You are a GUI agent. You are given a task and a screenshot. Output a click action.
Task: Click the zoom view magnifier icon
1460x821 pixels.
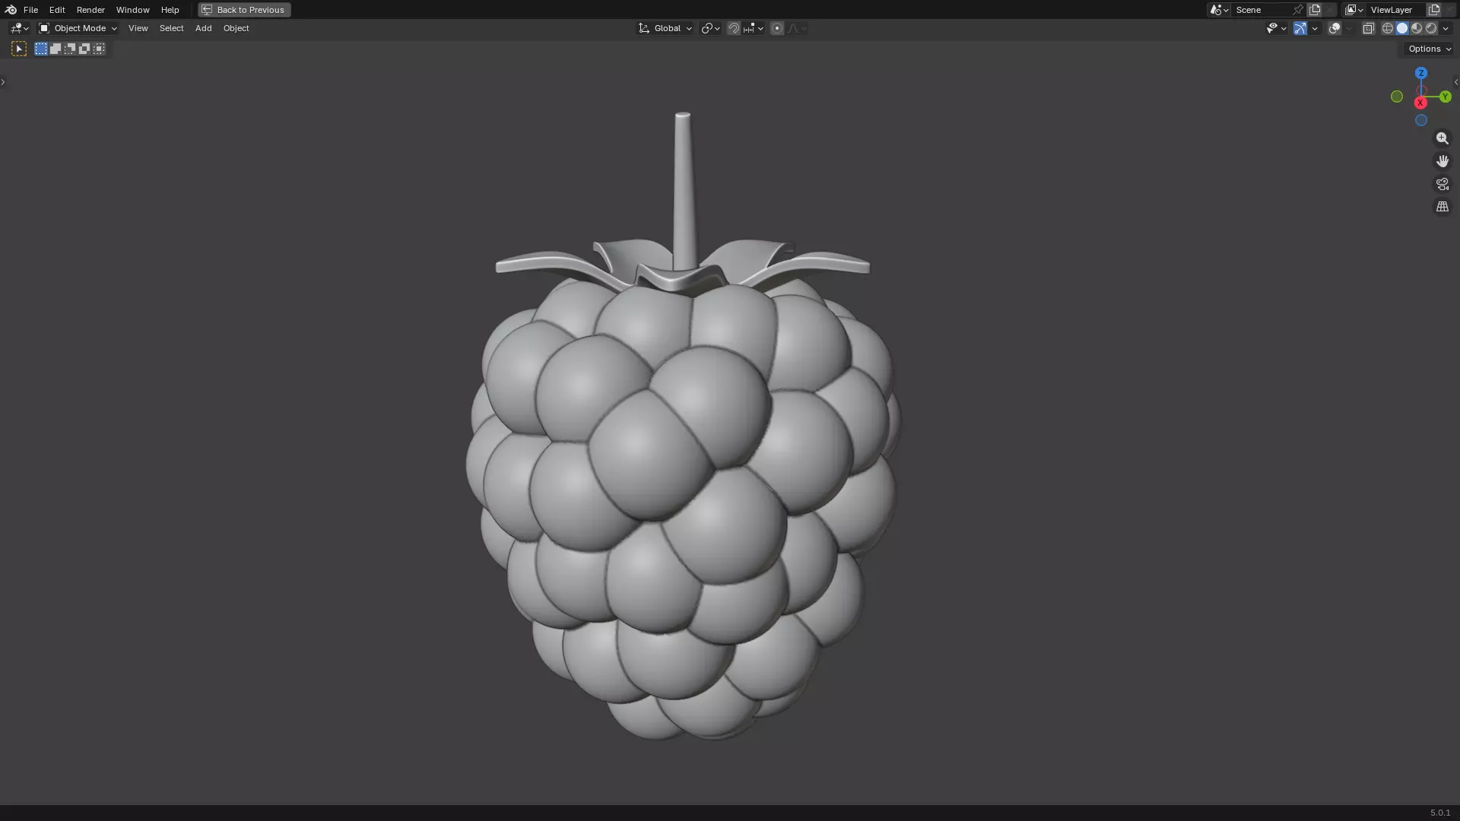pyautogui.click(x=1443, y=138)
